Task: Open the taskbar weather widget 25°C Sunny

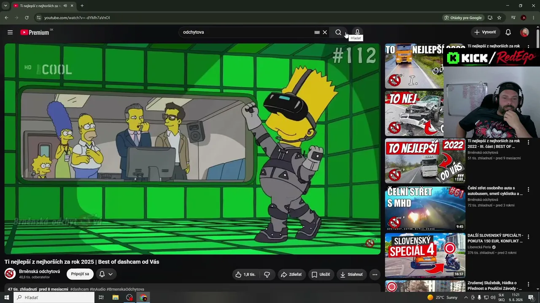Action: (442, 298)
